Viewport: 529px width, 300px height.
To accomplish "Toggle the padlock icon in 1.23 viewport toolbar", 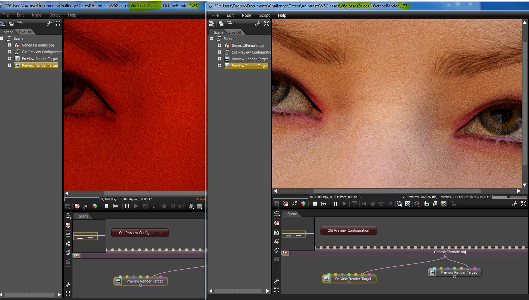I will point(454,204).
